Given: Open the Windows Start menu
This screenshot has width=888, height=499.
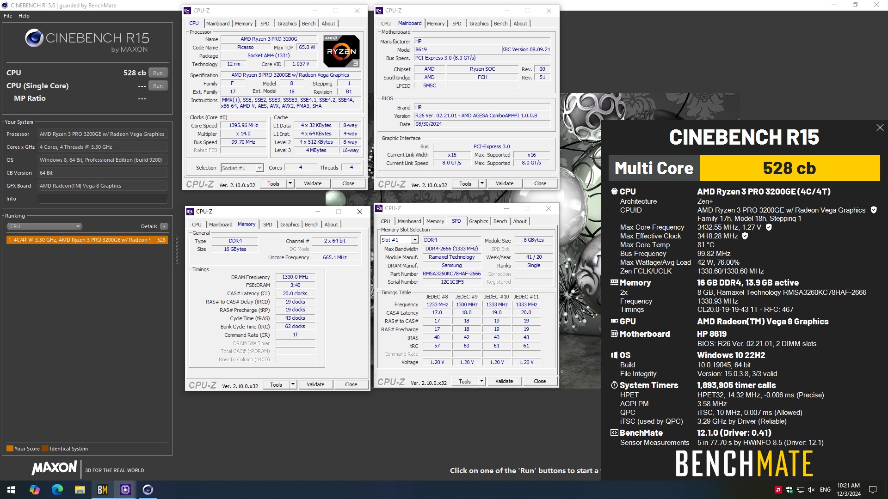Looking at the screenshot, I should coord(11,490).
